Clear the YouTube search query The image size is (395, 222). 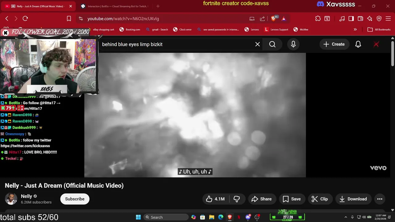pos(257,44)
